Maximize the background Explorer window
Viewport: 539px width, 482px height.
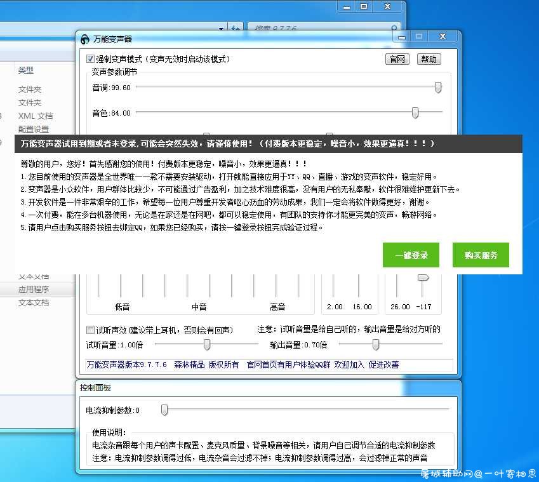click(x=364, y=6)
